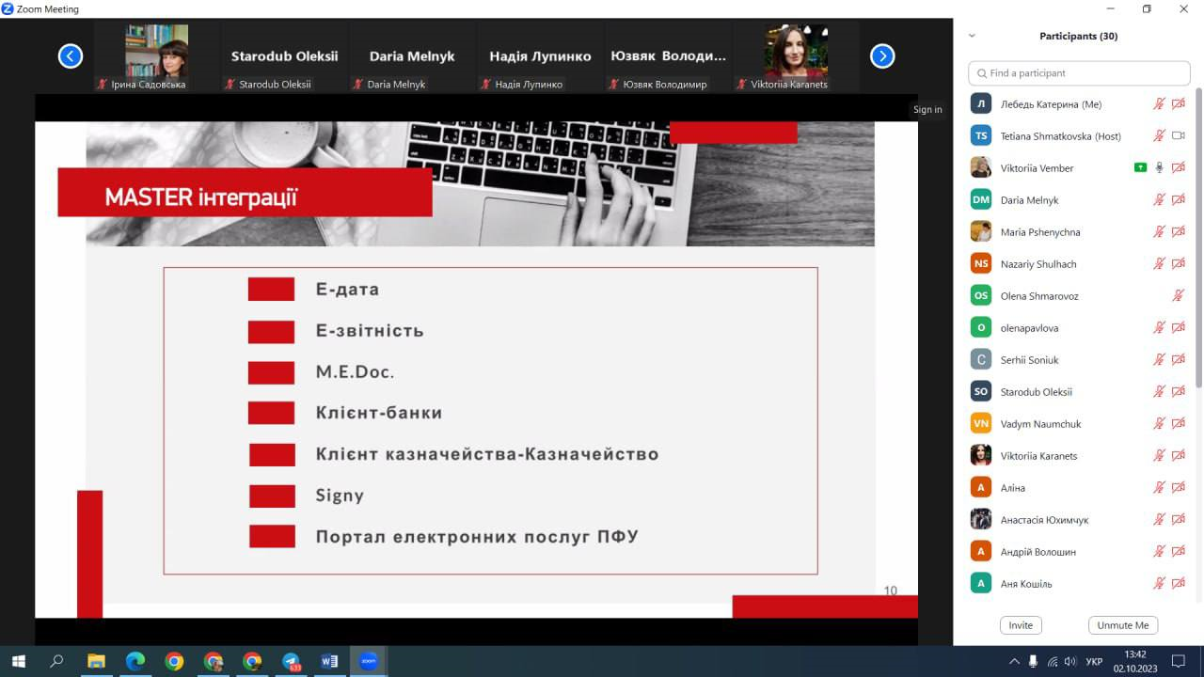Launch Microsoft Word from the taskbar

click(328, 660)
